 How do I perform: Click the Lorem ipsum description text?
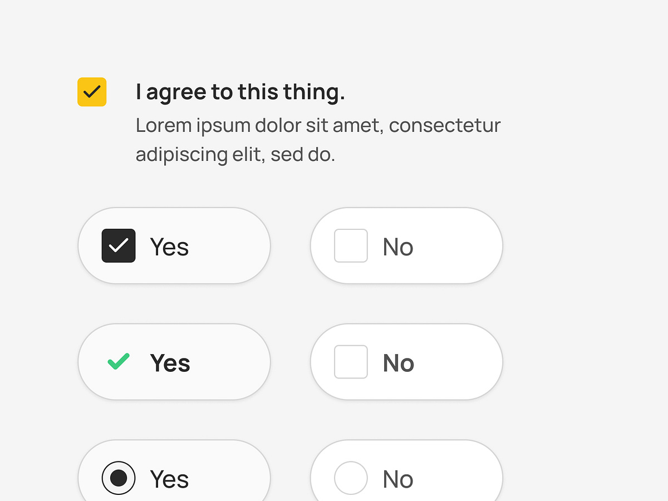(x=317, y=139)
